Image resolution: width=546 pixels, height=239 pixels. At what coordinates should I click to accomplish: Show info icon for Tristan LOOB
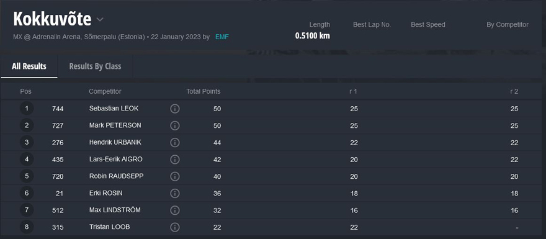pyautogui.click(x=175, y=227)
